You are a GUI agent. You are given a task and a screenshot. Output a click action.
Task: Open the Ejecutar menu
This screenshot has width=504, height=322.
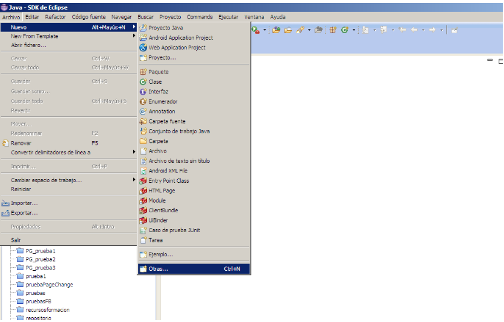pos(228,17)
